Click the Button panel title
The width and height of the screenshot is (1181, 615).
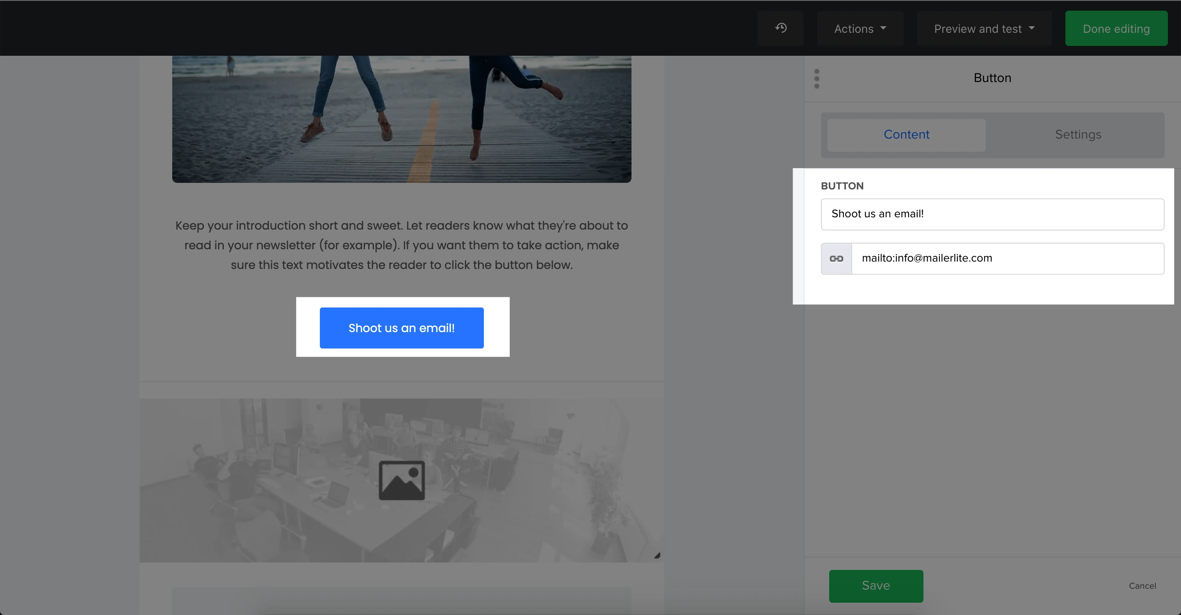(992, 78)
